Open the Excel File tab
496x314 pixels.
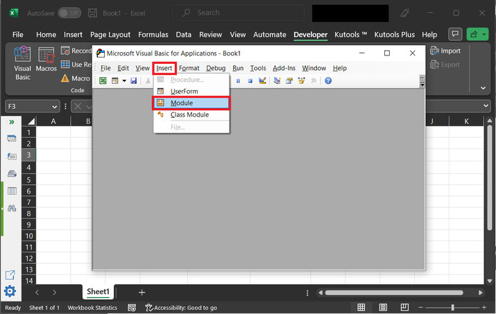tap(18, 35)
